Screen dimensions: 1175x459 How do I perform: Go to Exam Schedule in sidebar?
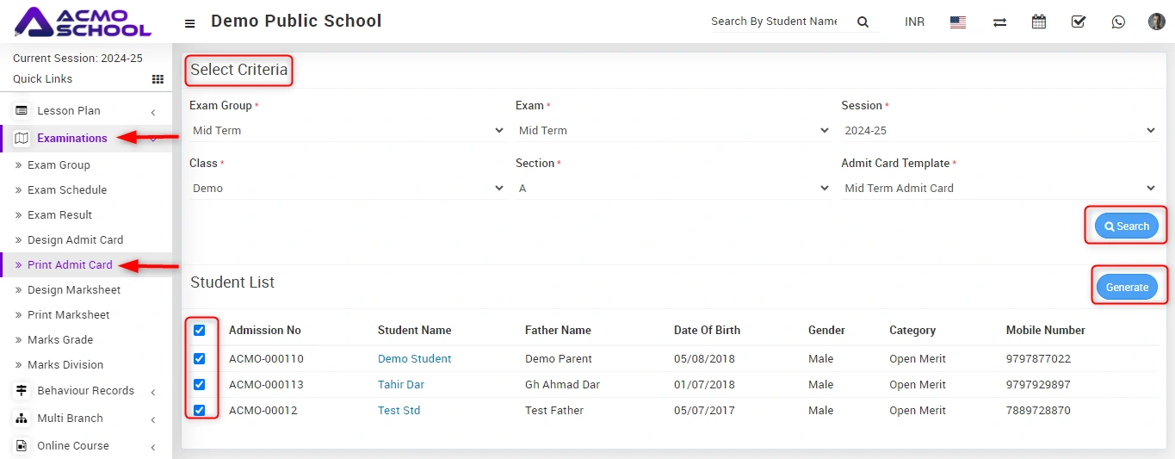(x=67, y=190)
